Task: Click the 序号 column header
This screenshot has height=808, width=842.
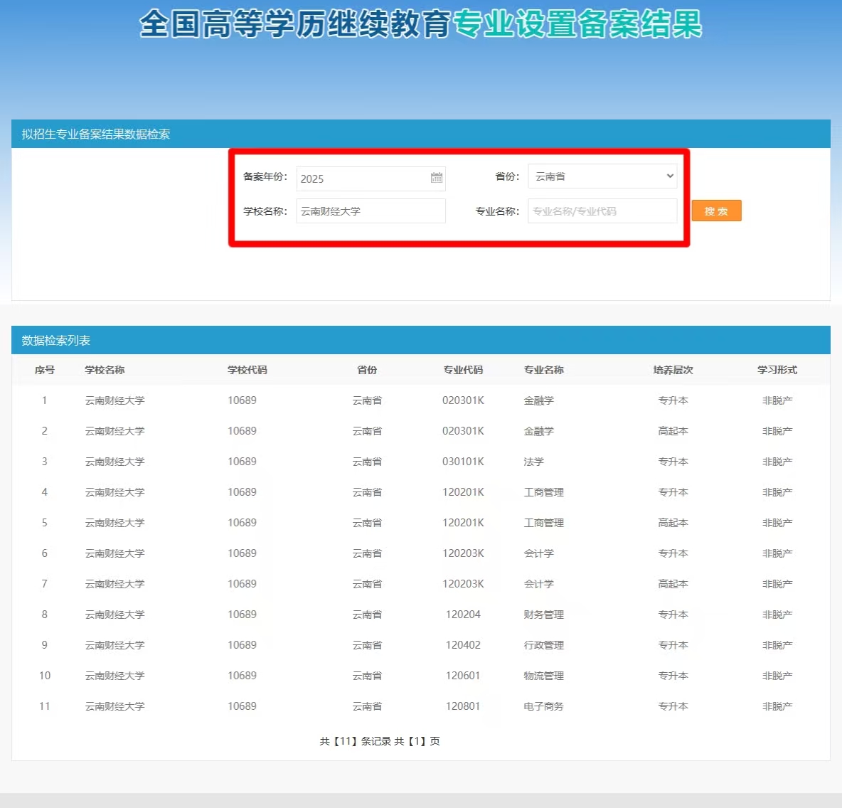Action: (x=45, y=370)
